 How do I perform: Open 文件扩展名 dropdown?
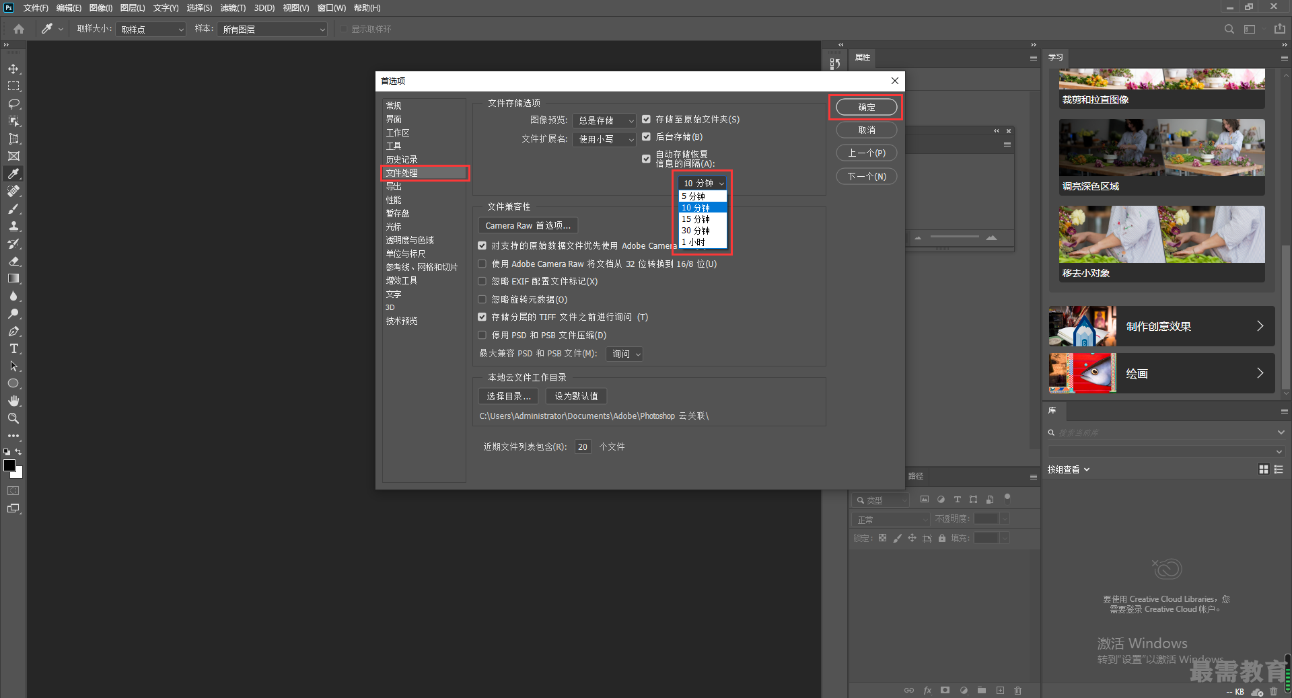(x=604, y=139)
